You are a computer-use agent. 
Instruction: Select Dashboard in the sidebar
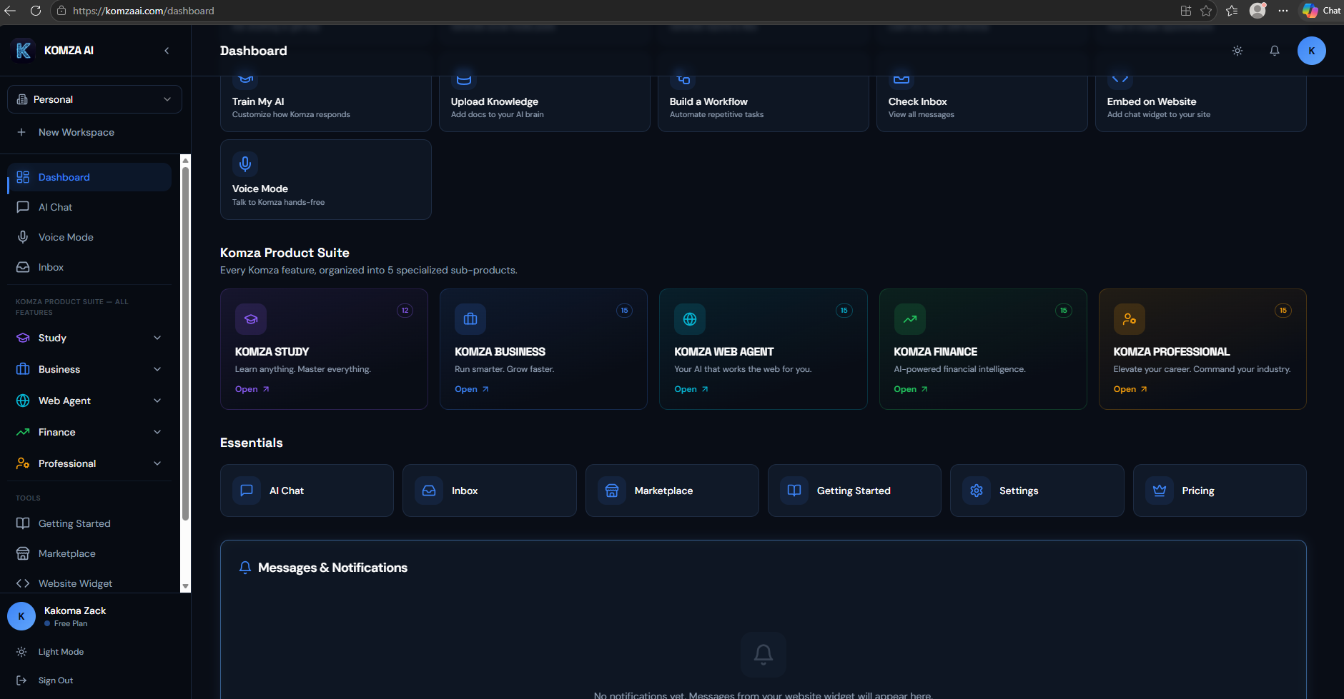tap(89, 177)
